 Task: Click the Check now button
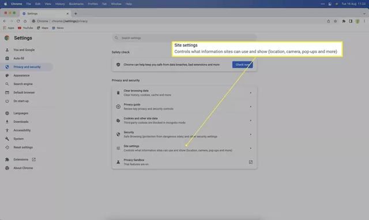coord(243,65)
